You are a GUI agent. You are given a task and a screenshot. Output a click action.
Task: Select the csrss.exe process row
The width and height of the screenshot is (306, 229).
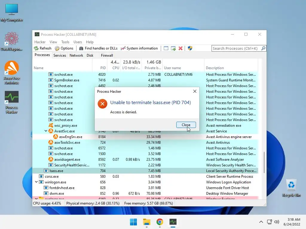145,177
